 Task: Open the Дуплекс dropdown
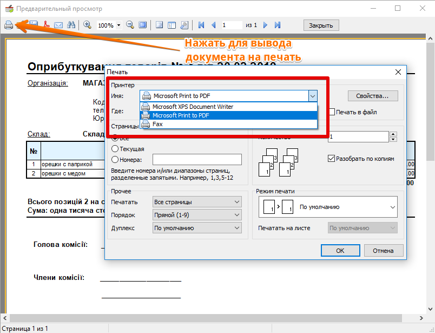pos(197,228)
